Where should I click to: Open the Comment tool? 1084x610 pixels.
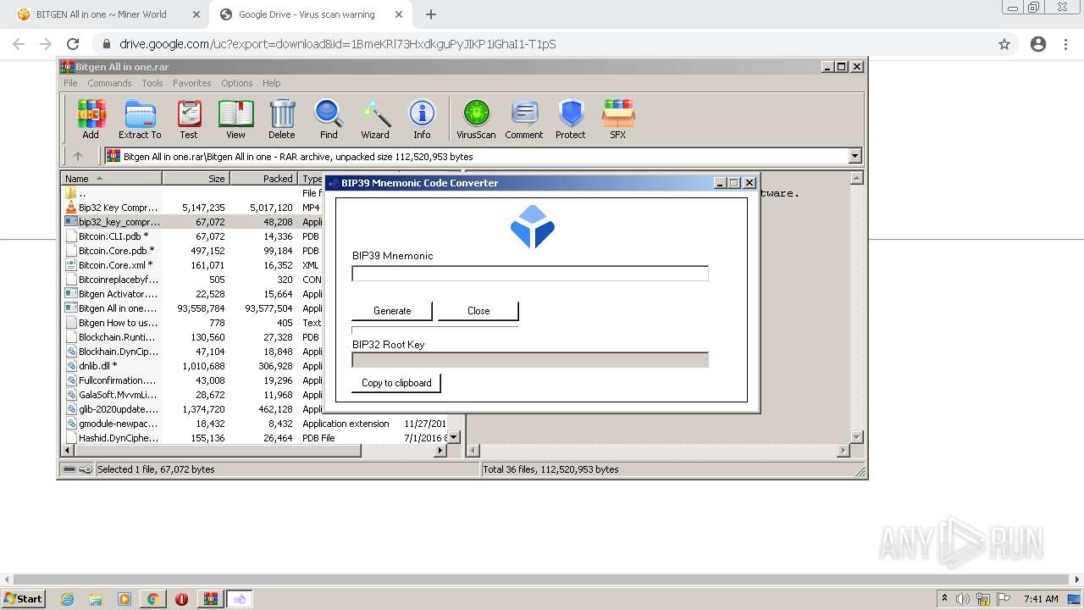pyautogui.click(x=524, y=119)
